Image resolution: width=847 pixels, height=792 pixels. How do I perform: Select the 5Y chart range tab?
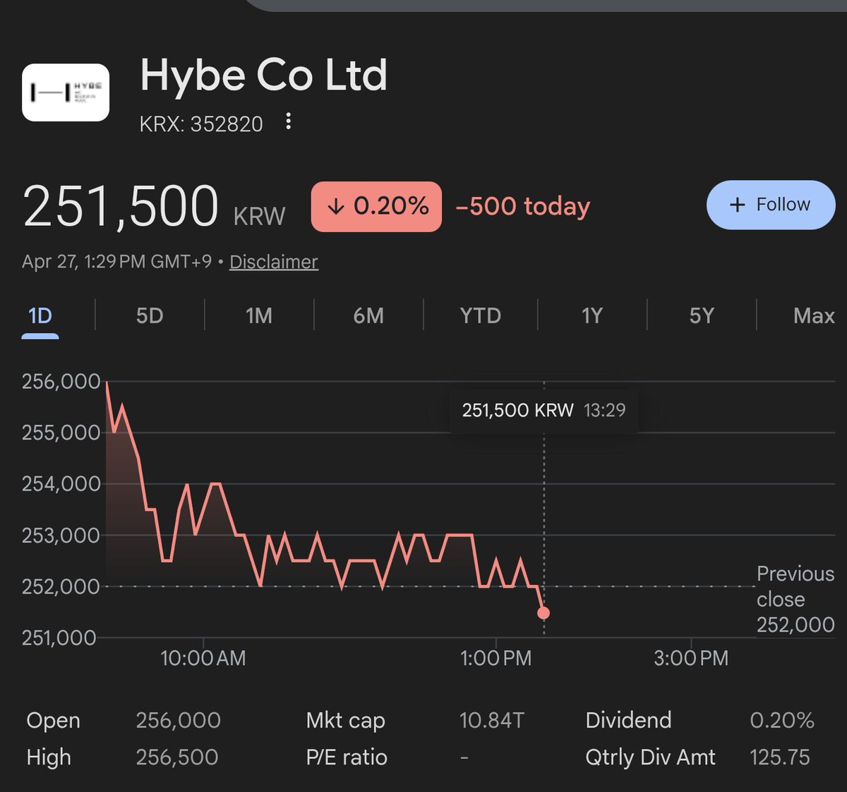(702, 316)
